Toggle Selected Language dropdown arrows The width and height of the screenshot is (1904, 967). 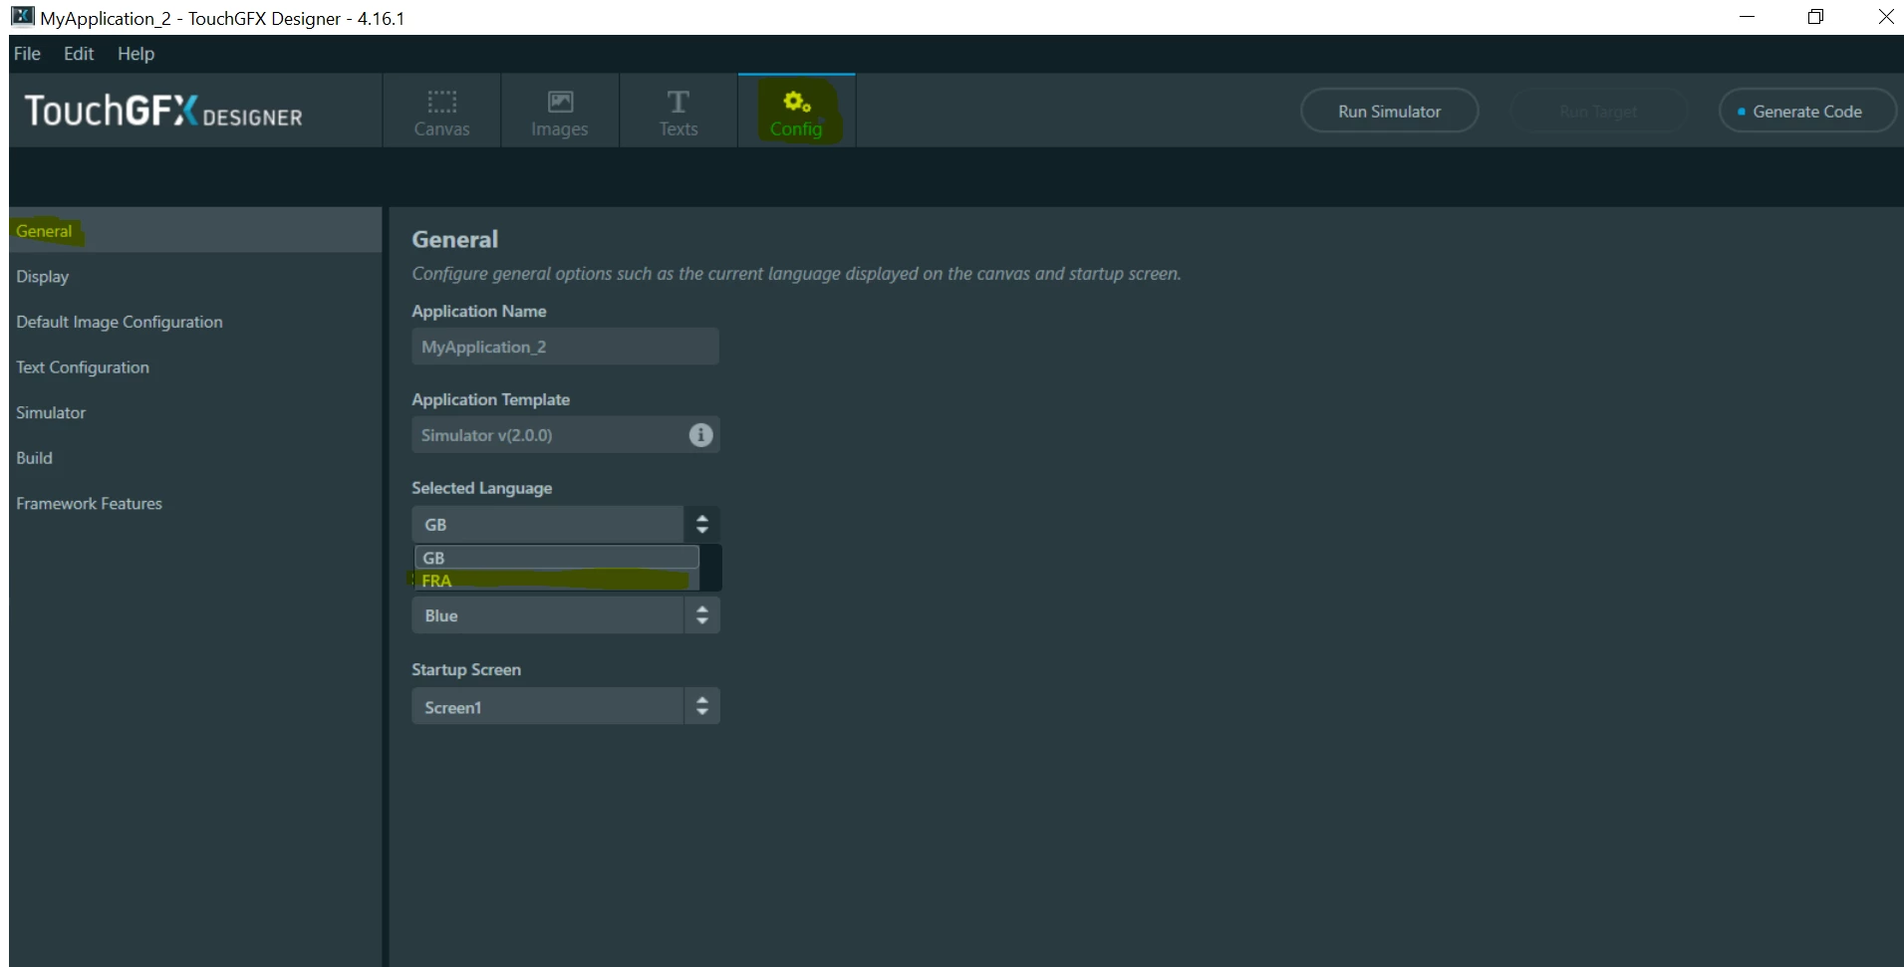(702, 525)
